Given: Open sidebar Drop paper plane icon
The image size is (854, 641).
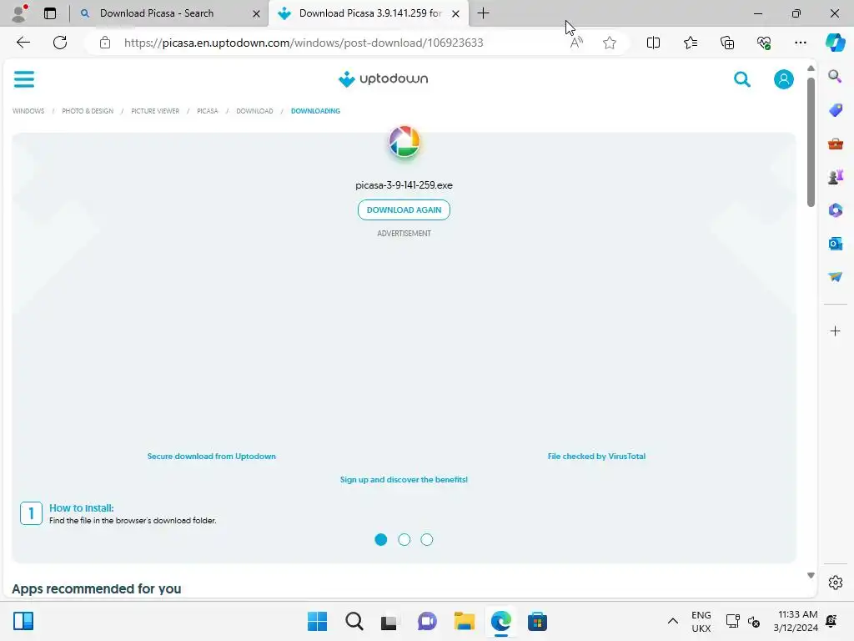Looking at the screenshot, I should [x=835, y=277].
